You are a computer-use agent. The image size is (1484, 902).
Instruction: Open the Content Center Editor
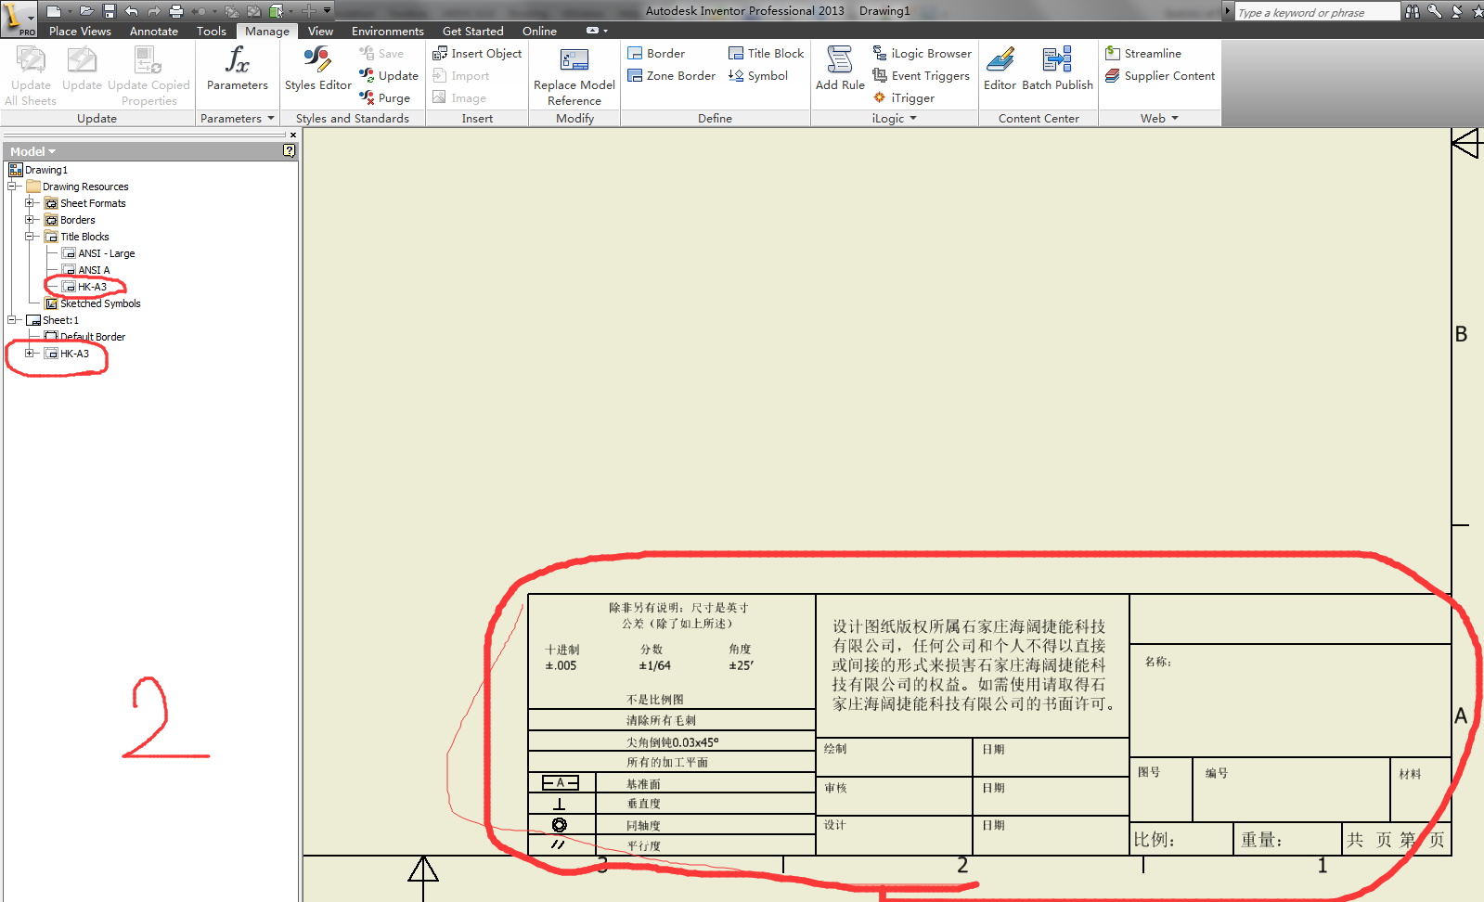[1000, 69]
